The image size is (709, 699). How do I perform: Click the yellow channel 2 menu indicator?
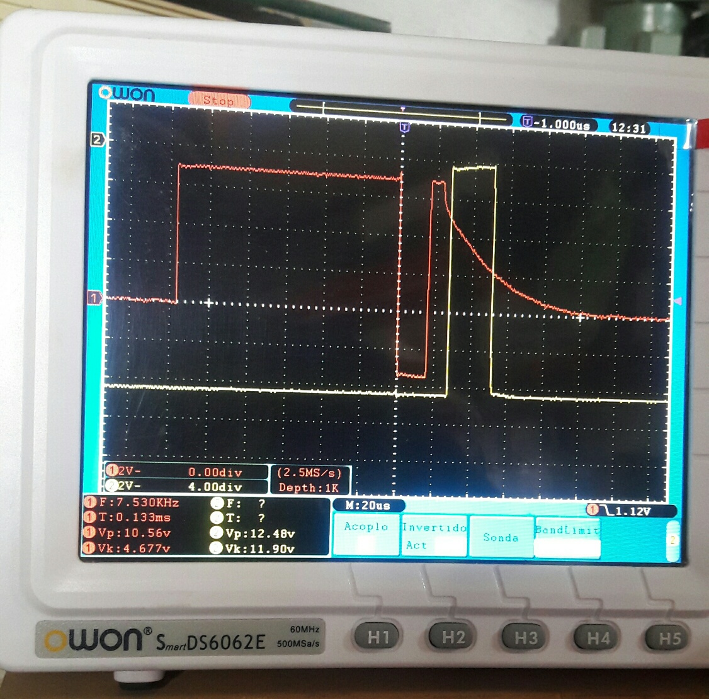pyautogui.click(x=673, y=540)
